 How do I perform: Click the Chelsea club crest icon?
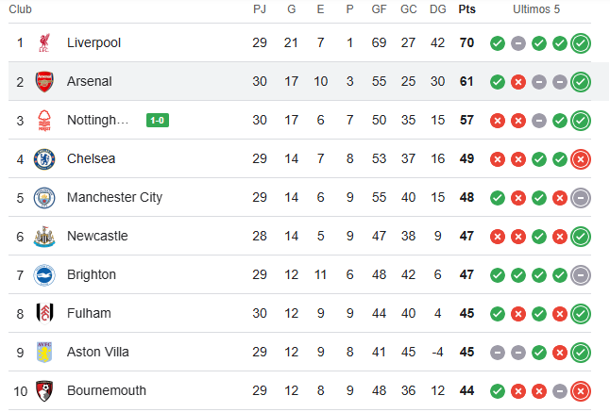click(44, 158)
